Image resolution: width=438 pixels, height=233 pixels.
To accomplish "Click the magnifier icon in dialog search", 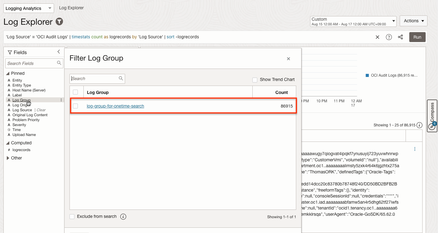I will (121, 78).
